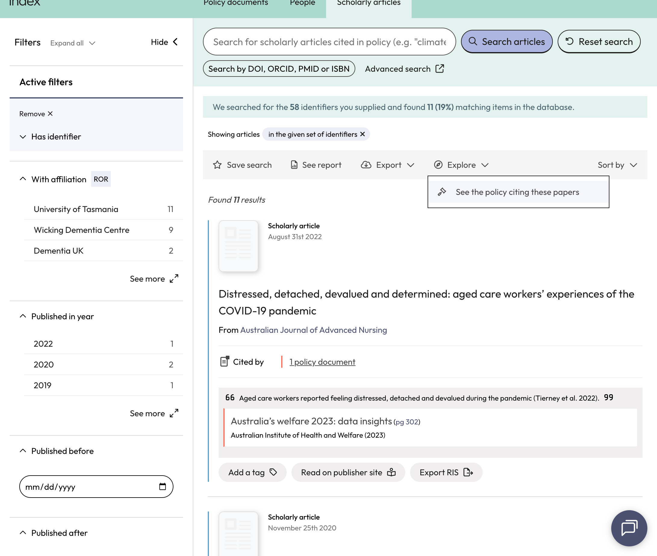Filter by University of Tasmania
This screenshot has width=657, height=556.
103,209
